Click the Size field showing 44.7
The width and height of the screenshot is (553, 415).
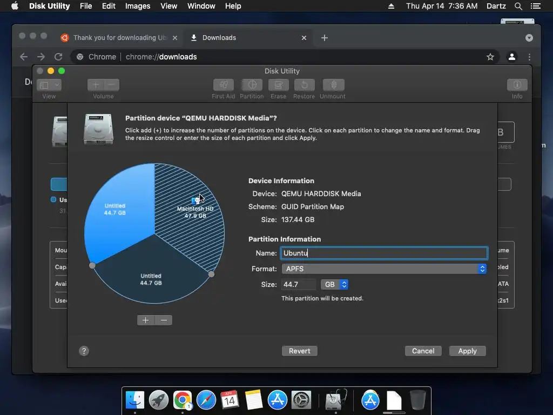tap(299, 284)
